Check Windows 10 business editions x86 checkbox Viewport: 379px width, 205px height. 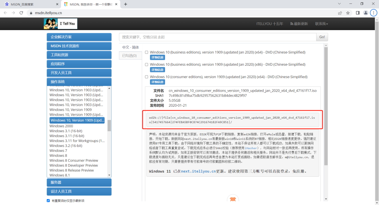(146, 65)
